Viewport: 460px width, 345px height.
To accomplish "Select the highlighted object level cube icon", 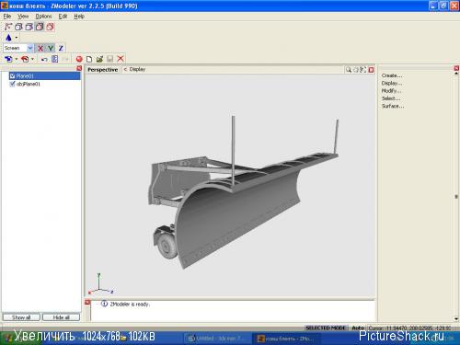I will (x=40, y=27).
